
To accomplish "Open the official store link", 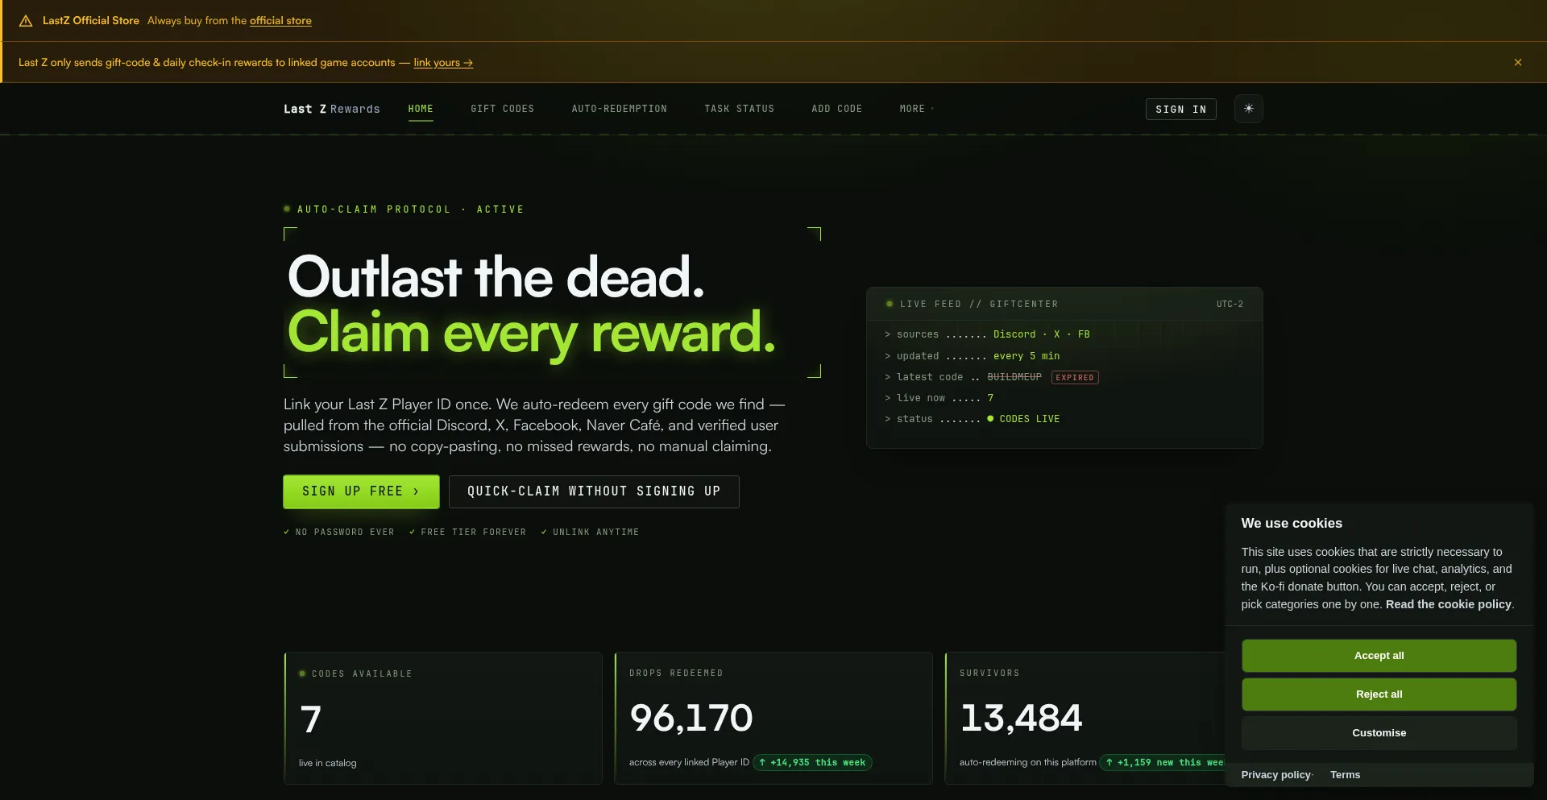I will click(x=280, y=21).
